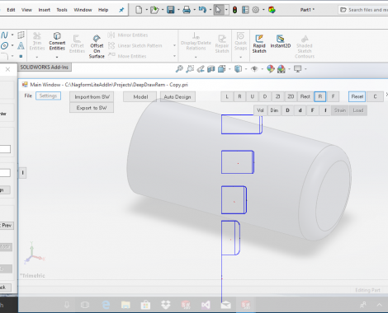Open Dropbox from the taskbar
Screen dimensions: 388x313
tap(165, 305)
